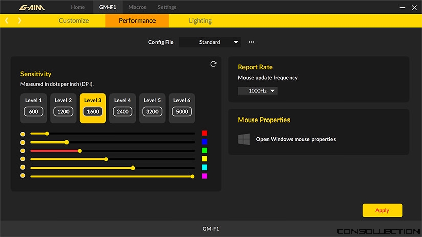Select Level 6 sensitivity card
422x237 pixels.
coord(182,108)
